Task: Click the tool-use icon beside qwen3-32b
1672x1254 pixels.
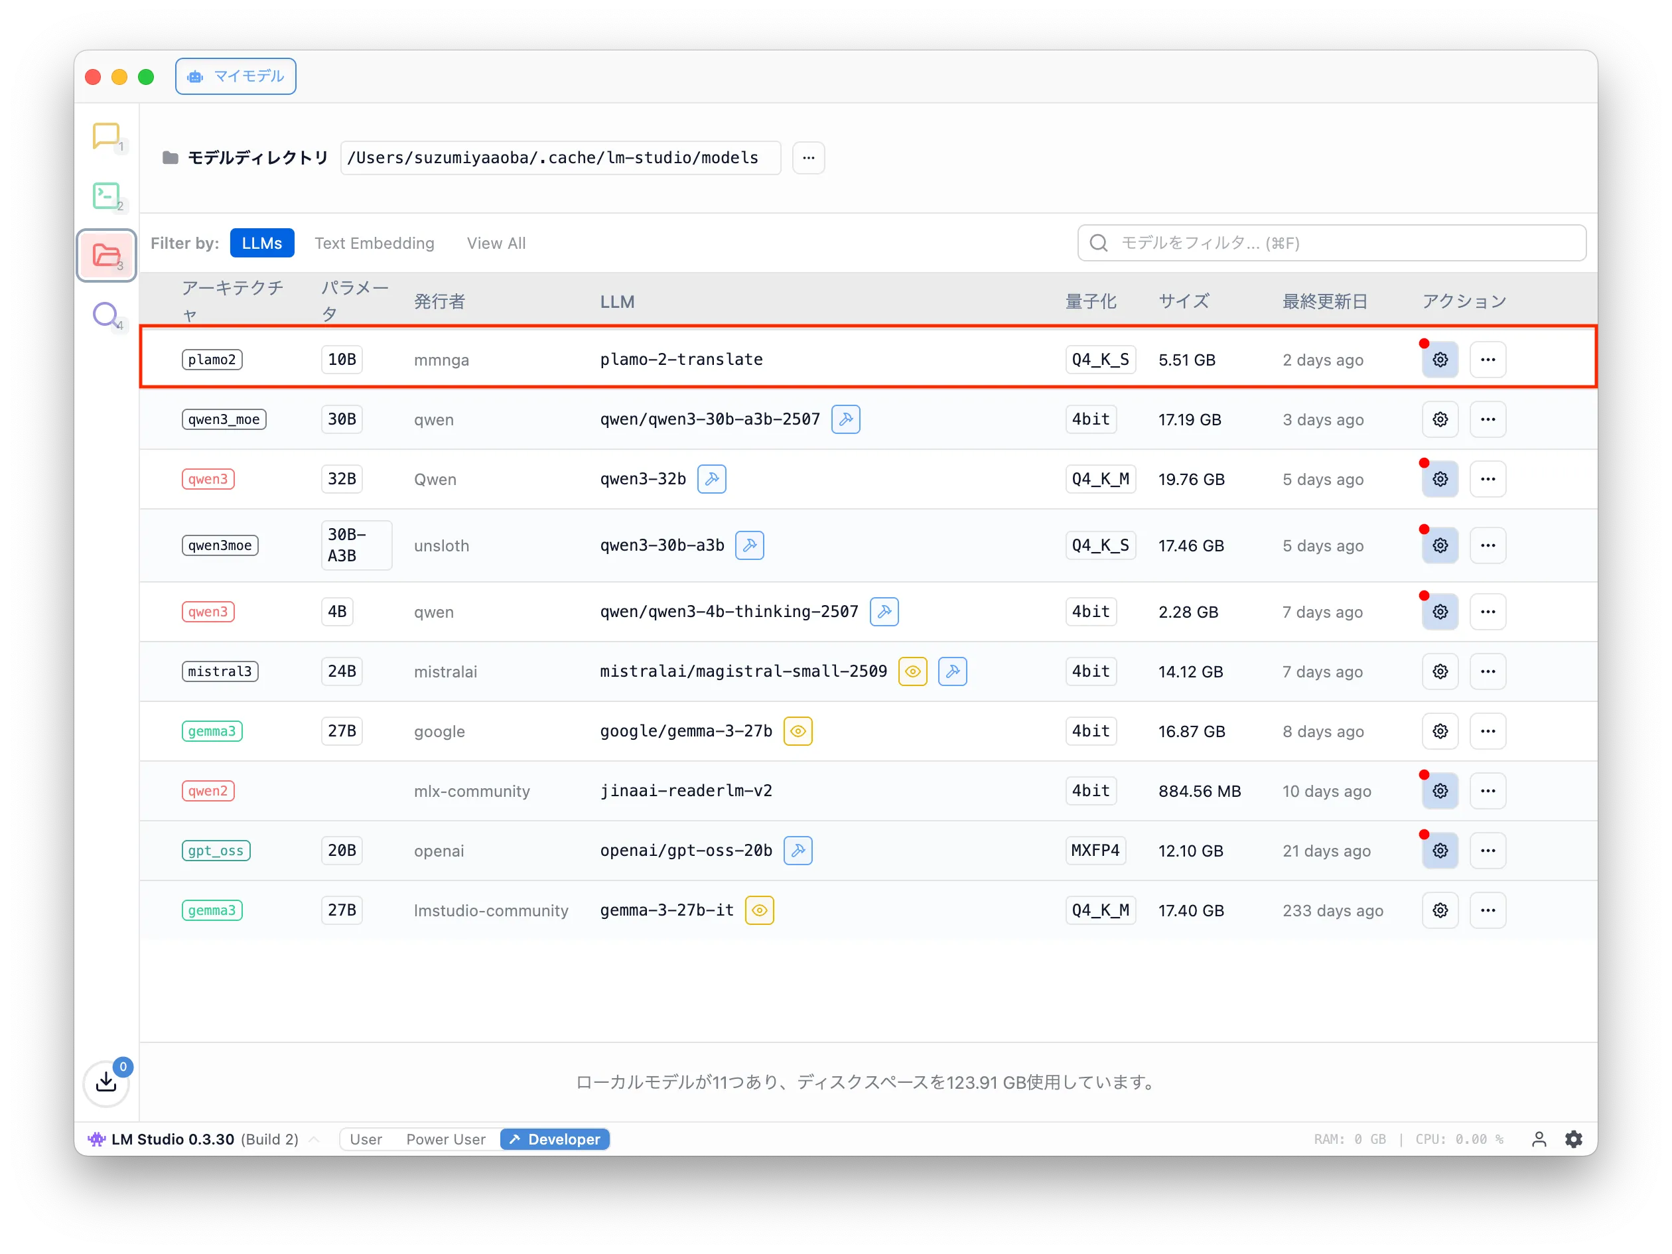Action: 711,479
